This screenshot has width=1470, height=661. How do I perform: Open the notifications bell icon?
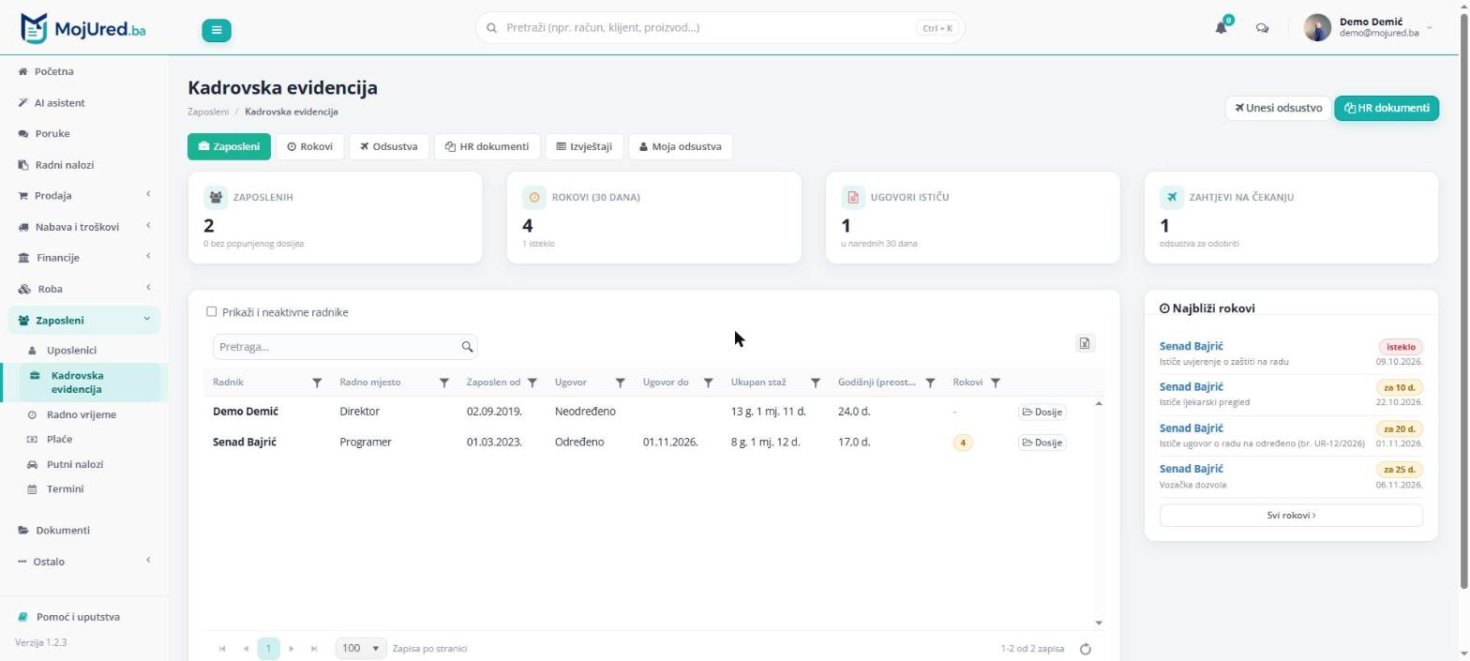pyautogui.click(x=1221, y=28)
